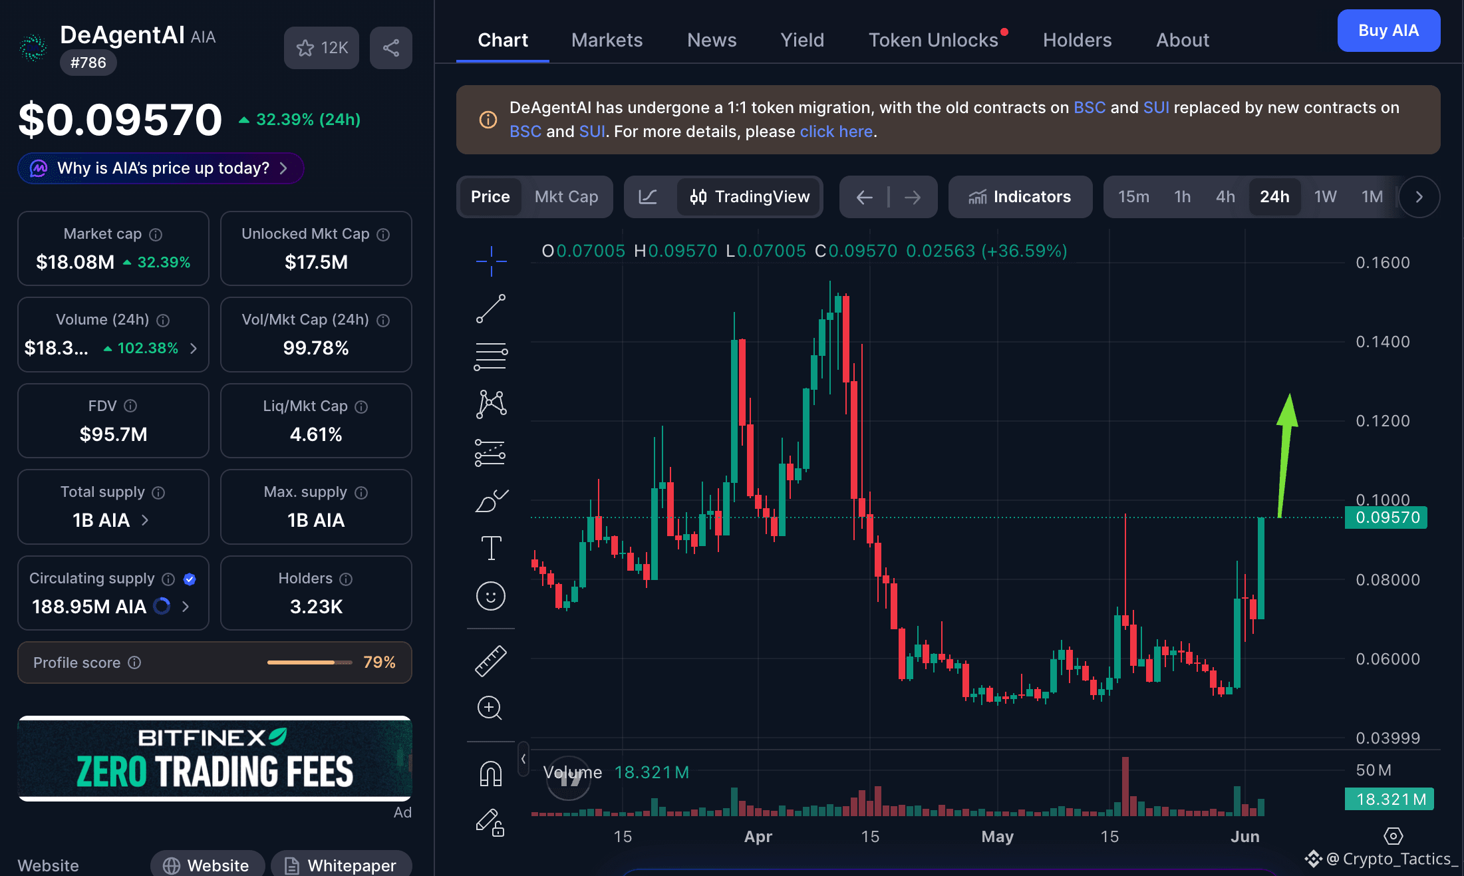The height and width of the screenshot is (876, 1464).
Task: Share the DeAgentAI page
Action: point(391,48)
